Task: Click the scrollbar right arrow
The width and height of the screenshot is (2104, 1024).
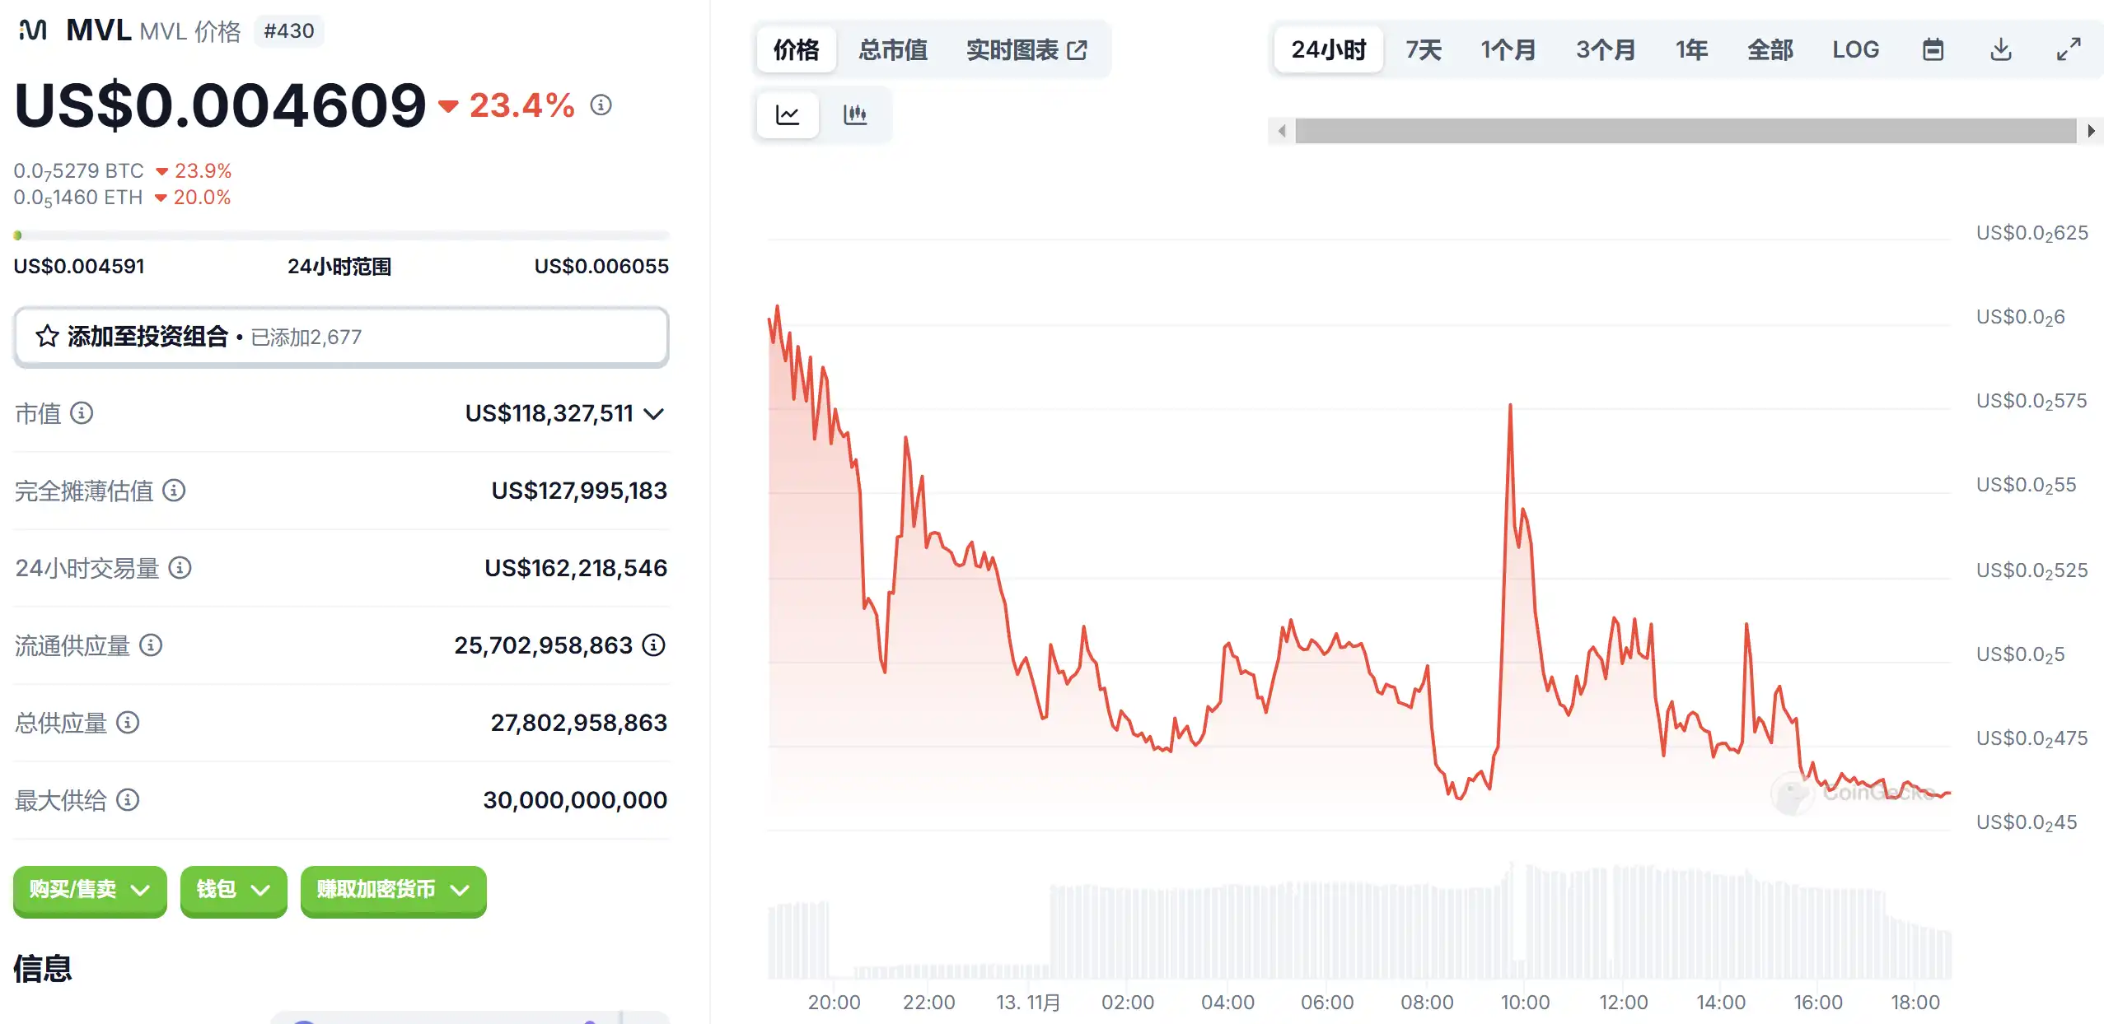Action: coord(2091,131)
